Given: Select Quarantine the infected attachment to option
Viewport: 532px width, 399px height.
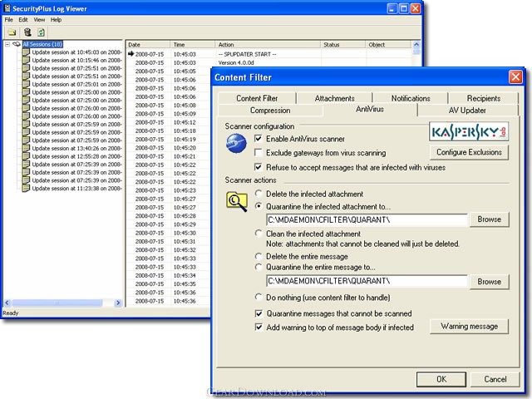Looking at the screenshot, I should click(x=259, y=206).
